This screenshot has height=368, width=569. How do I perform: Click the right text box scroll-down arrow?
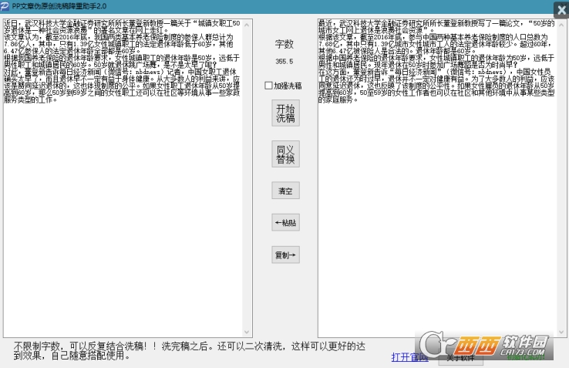click(562, 332)
